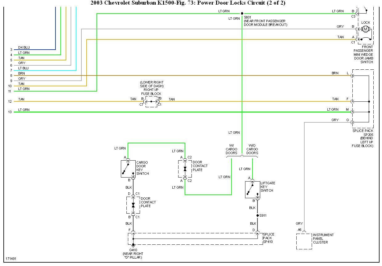
Task: Click the DK BLU wire label
Action: [24, 47]
